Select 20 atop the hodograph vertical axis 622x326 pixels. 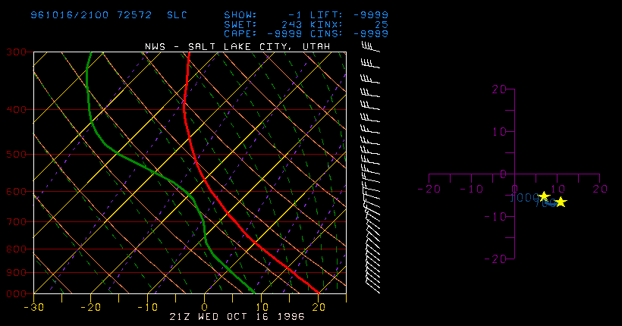pos(499,89)
